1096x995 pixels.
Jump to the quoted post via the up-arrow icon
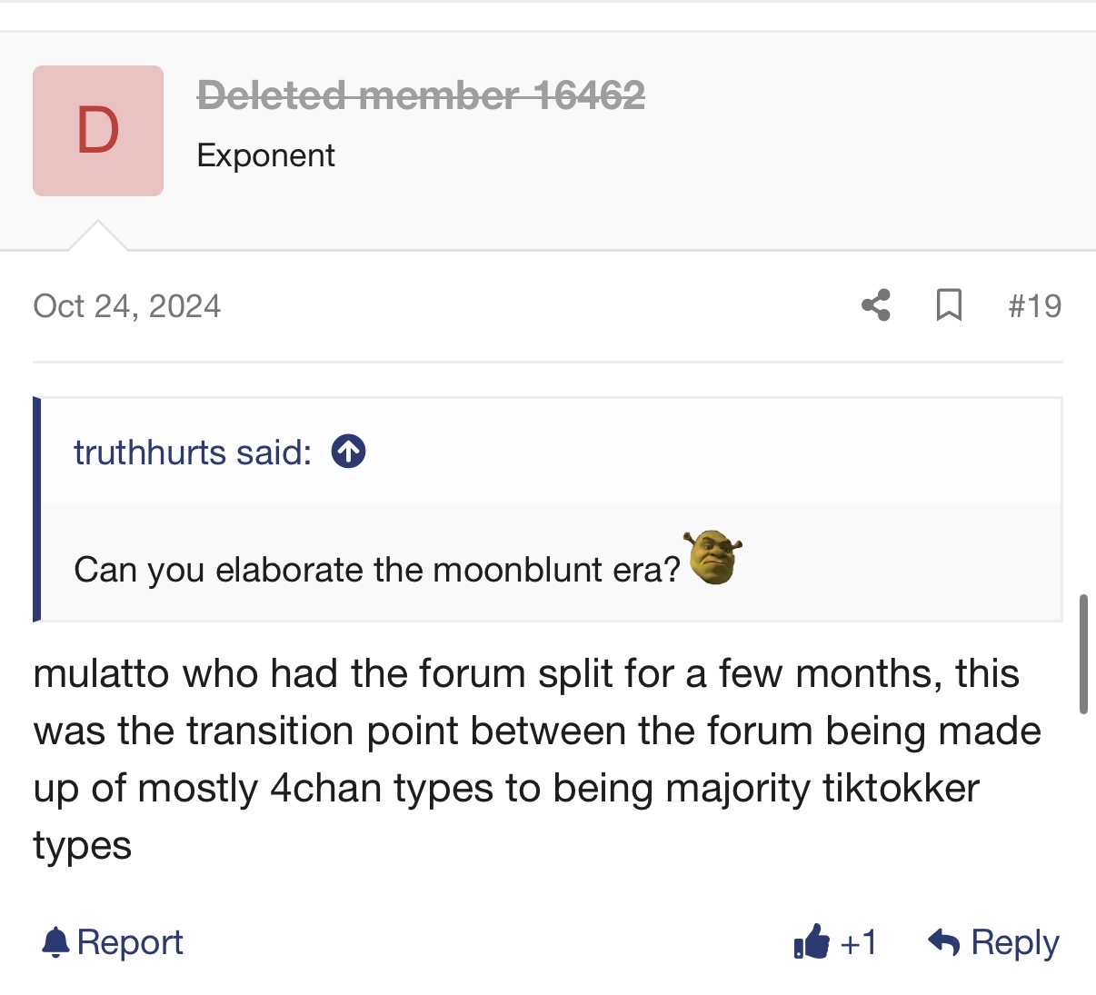pyautogui.click(x=349, y=452)
